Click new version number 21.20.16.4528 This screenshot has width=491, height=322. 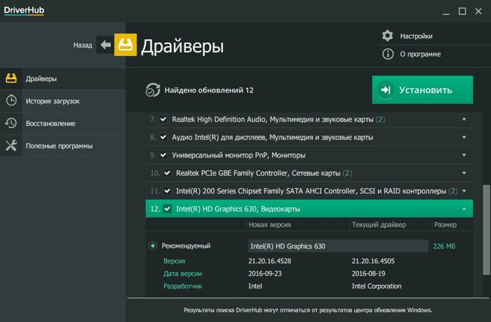pyautogui.click(x=269, y=261)
